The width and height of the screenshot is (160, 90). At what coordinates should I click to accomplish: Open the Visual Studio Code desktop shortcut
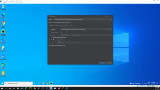click(3, 41)
